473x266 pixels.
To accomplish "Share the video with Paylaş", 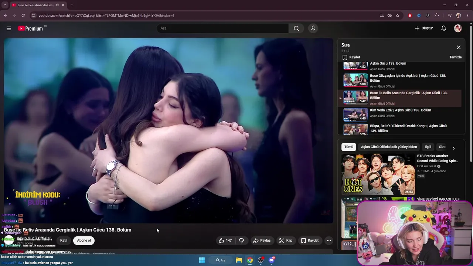I will (262, 241).
